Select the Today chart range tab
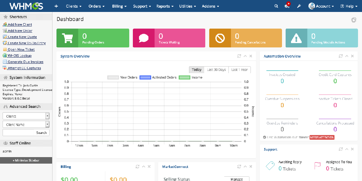Screen dimensions: 362x181 pos(197,70)
